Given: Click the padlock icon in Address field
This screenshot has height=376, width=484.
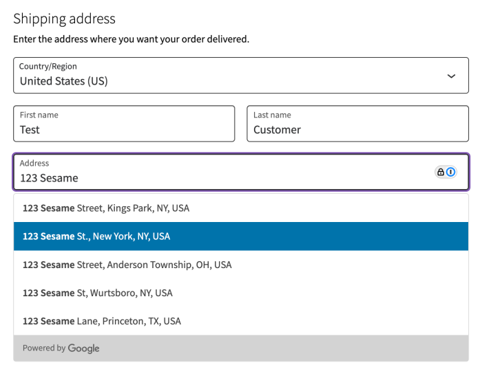Looking at the screenshot, I should [441, 172].
